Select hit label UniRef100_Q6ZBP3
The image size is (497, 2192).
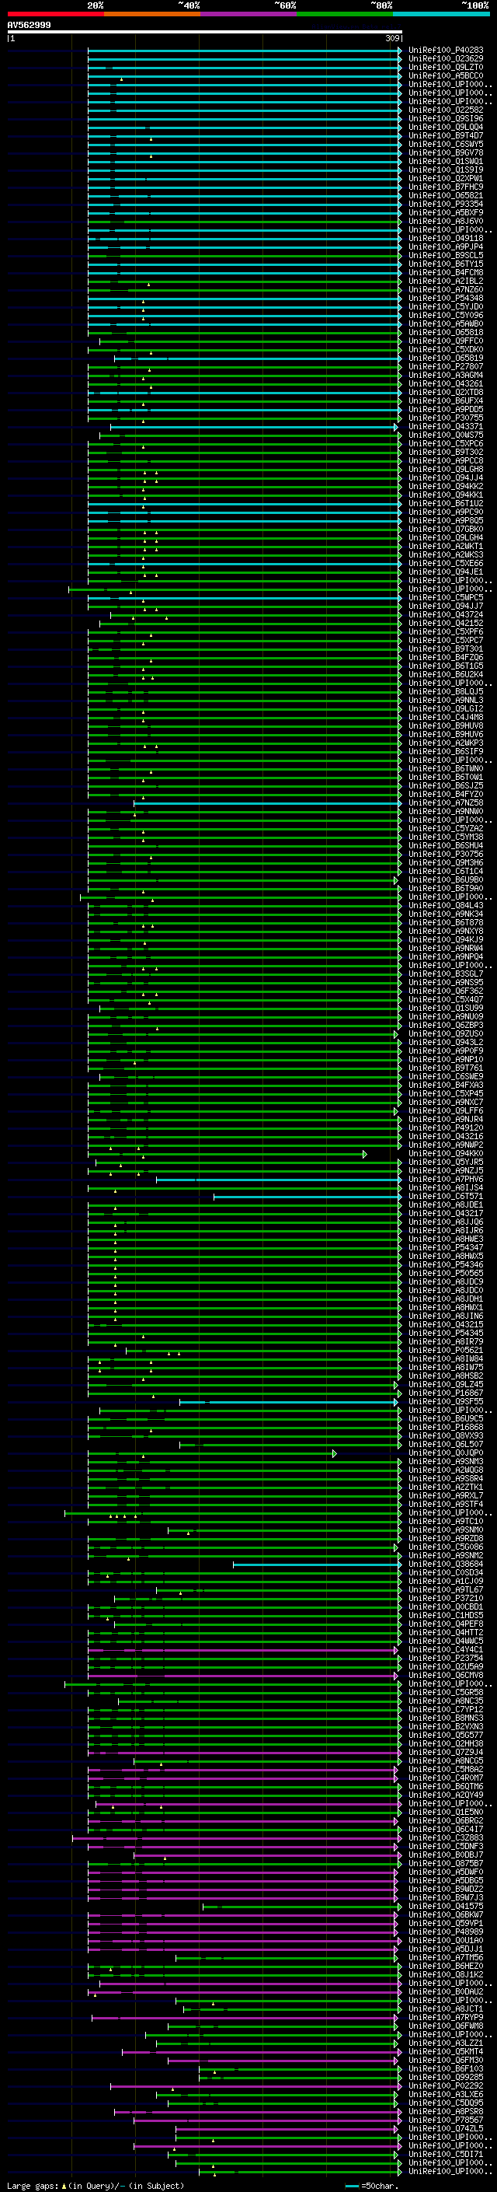coord(446,1026)
